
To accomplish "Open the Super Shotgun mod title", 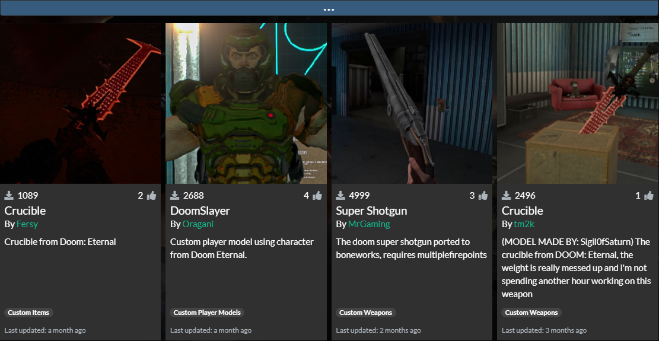I will [x=371, y=211].
